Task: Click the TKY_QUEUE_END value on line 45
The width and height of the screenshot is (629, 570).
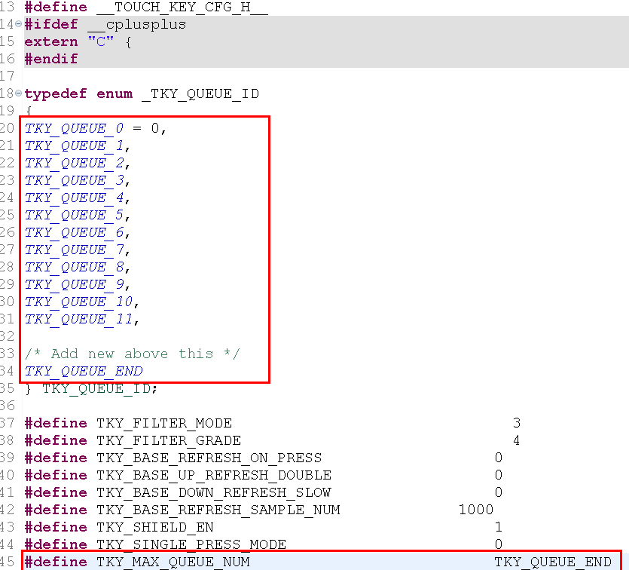Action: pos(552,562)
